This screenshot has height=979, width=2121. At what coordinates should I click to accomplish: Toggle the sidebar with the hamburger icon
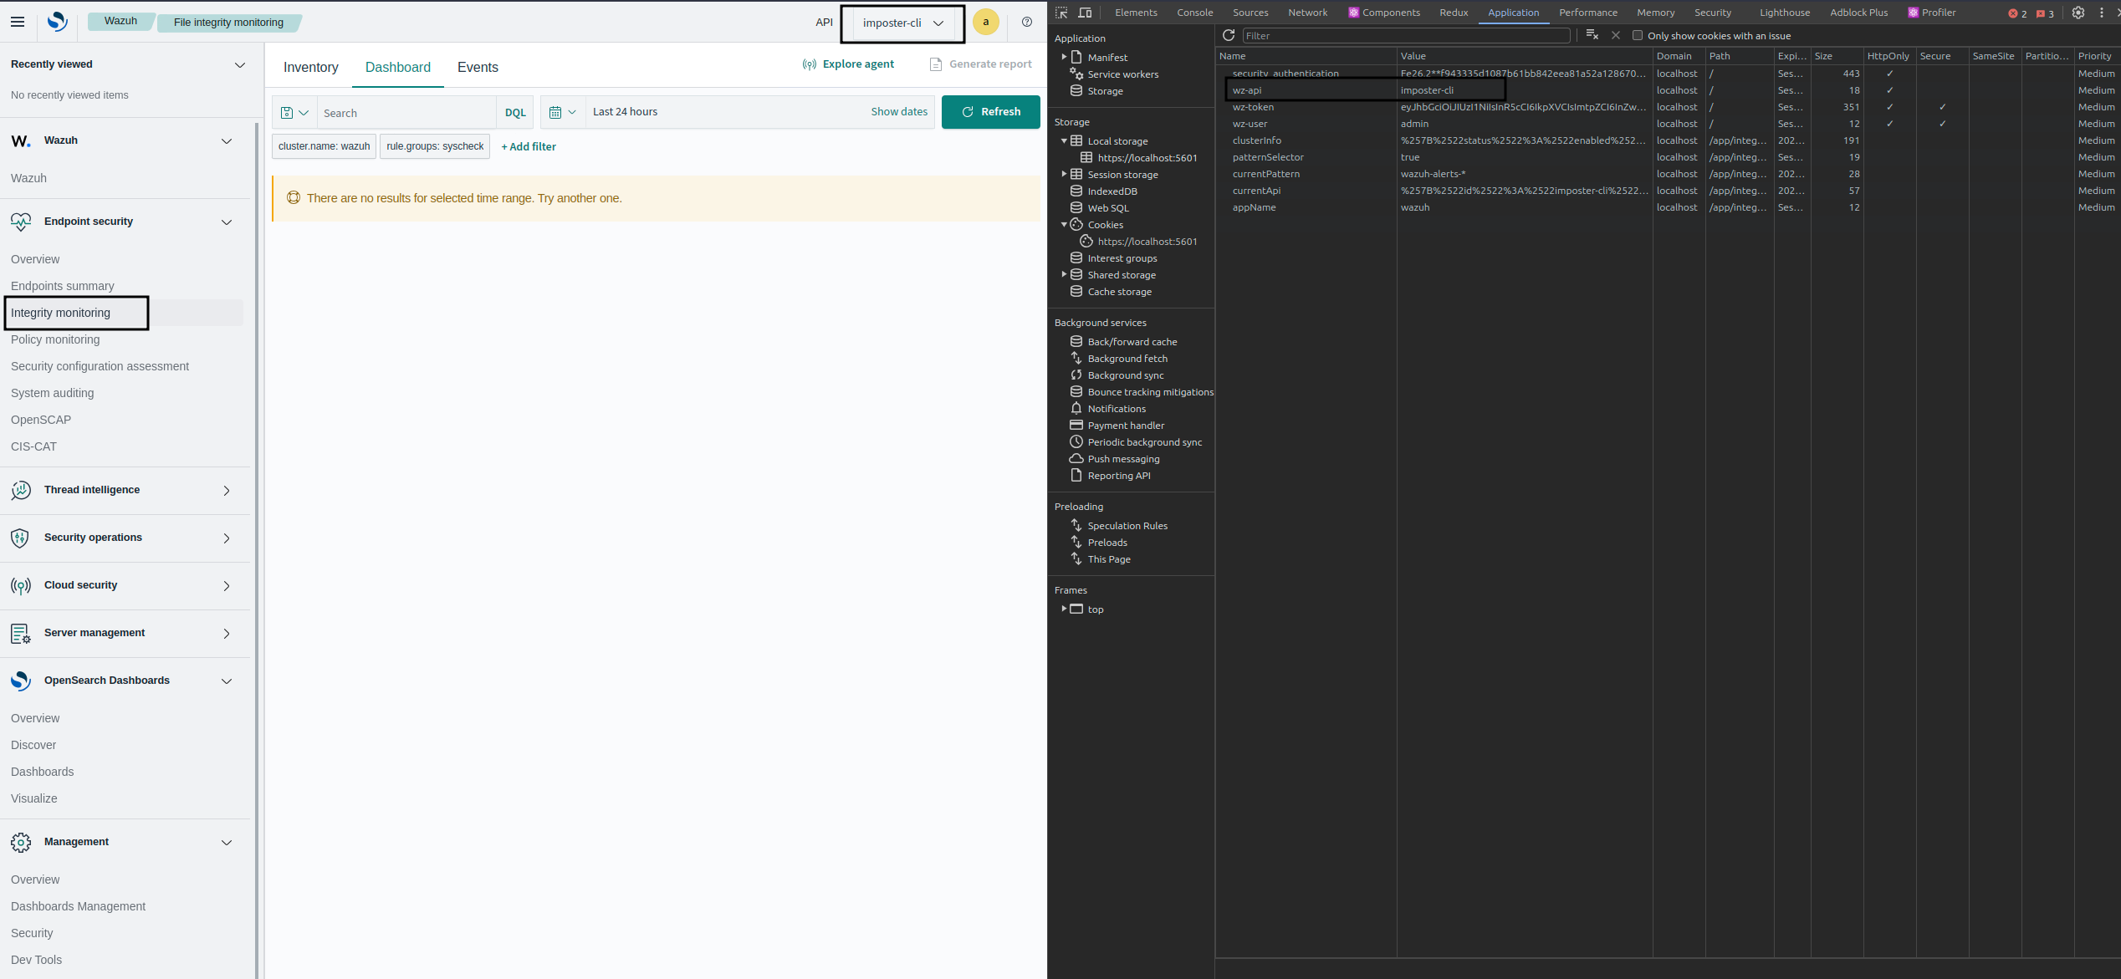(17, 22)
